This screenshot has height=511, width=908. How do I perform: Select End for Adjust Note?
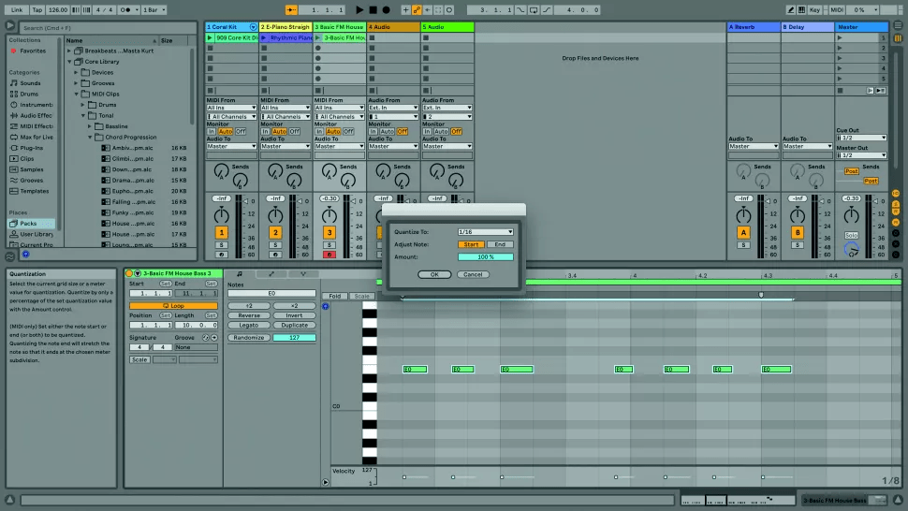click(500, 244)
